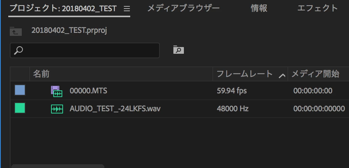
Task: Click the find-in-bin folder search icon
Action: point(179,50)
